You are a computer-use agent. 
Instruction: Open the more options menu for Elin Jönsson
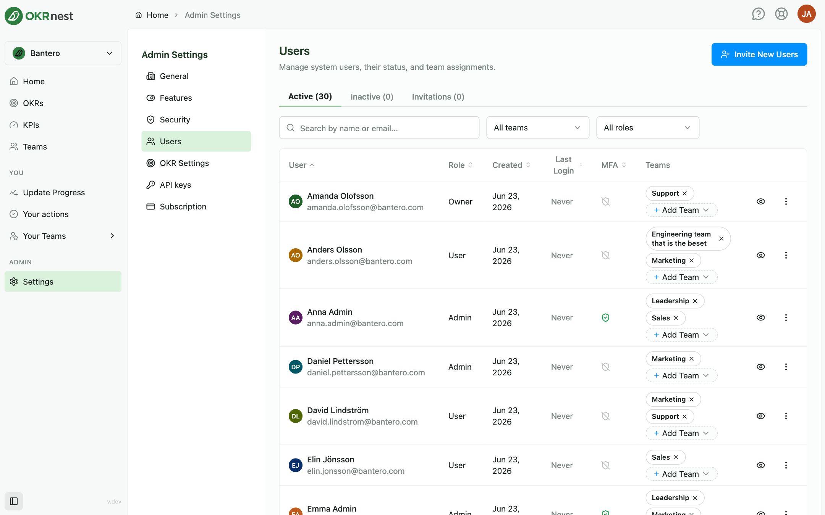pos(786,465)
